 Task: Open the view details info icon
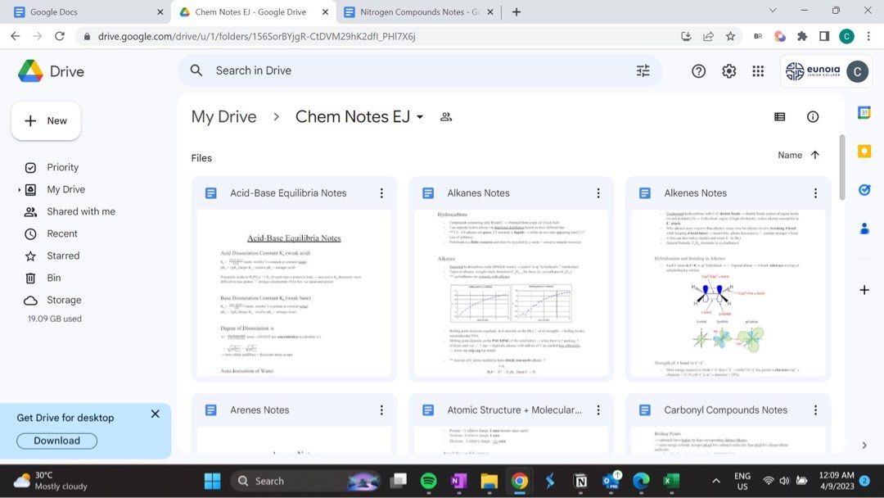812,116
